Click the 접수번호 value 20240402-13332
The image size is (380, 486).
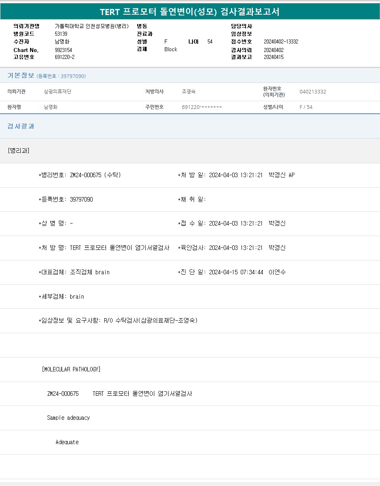(x=281, y=42)
